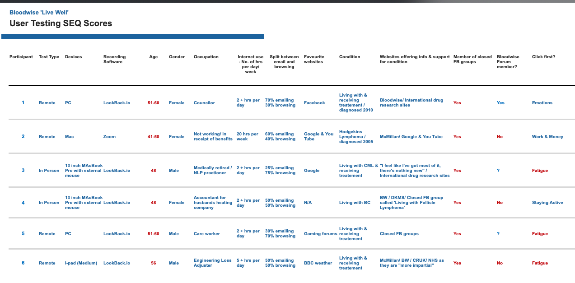The height and width of the screenshot is (283, 575).
Task: Select "Split between email and browsing" header
Action: pyautogui.click(x=284, y=62)
